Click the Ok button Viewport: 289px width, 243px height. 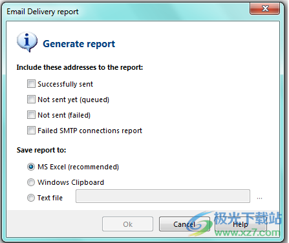tap(127, 224)
